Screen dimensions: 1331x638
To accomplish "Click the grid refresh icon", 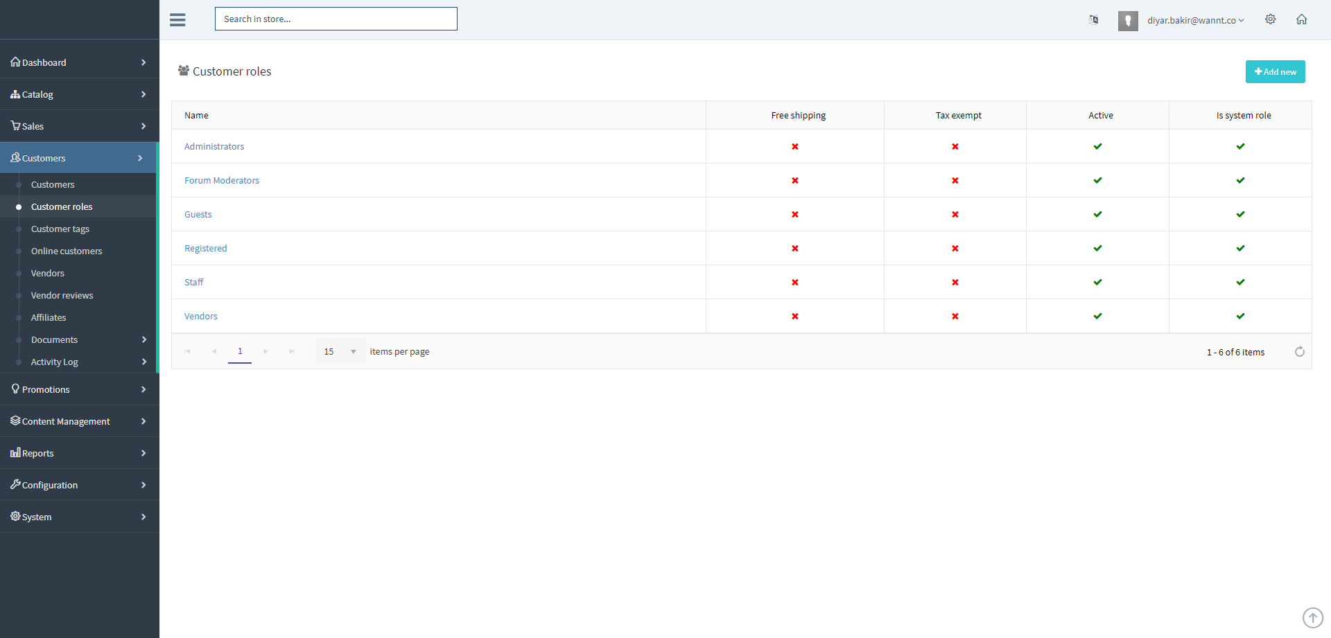I will (1299, 352).
